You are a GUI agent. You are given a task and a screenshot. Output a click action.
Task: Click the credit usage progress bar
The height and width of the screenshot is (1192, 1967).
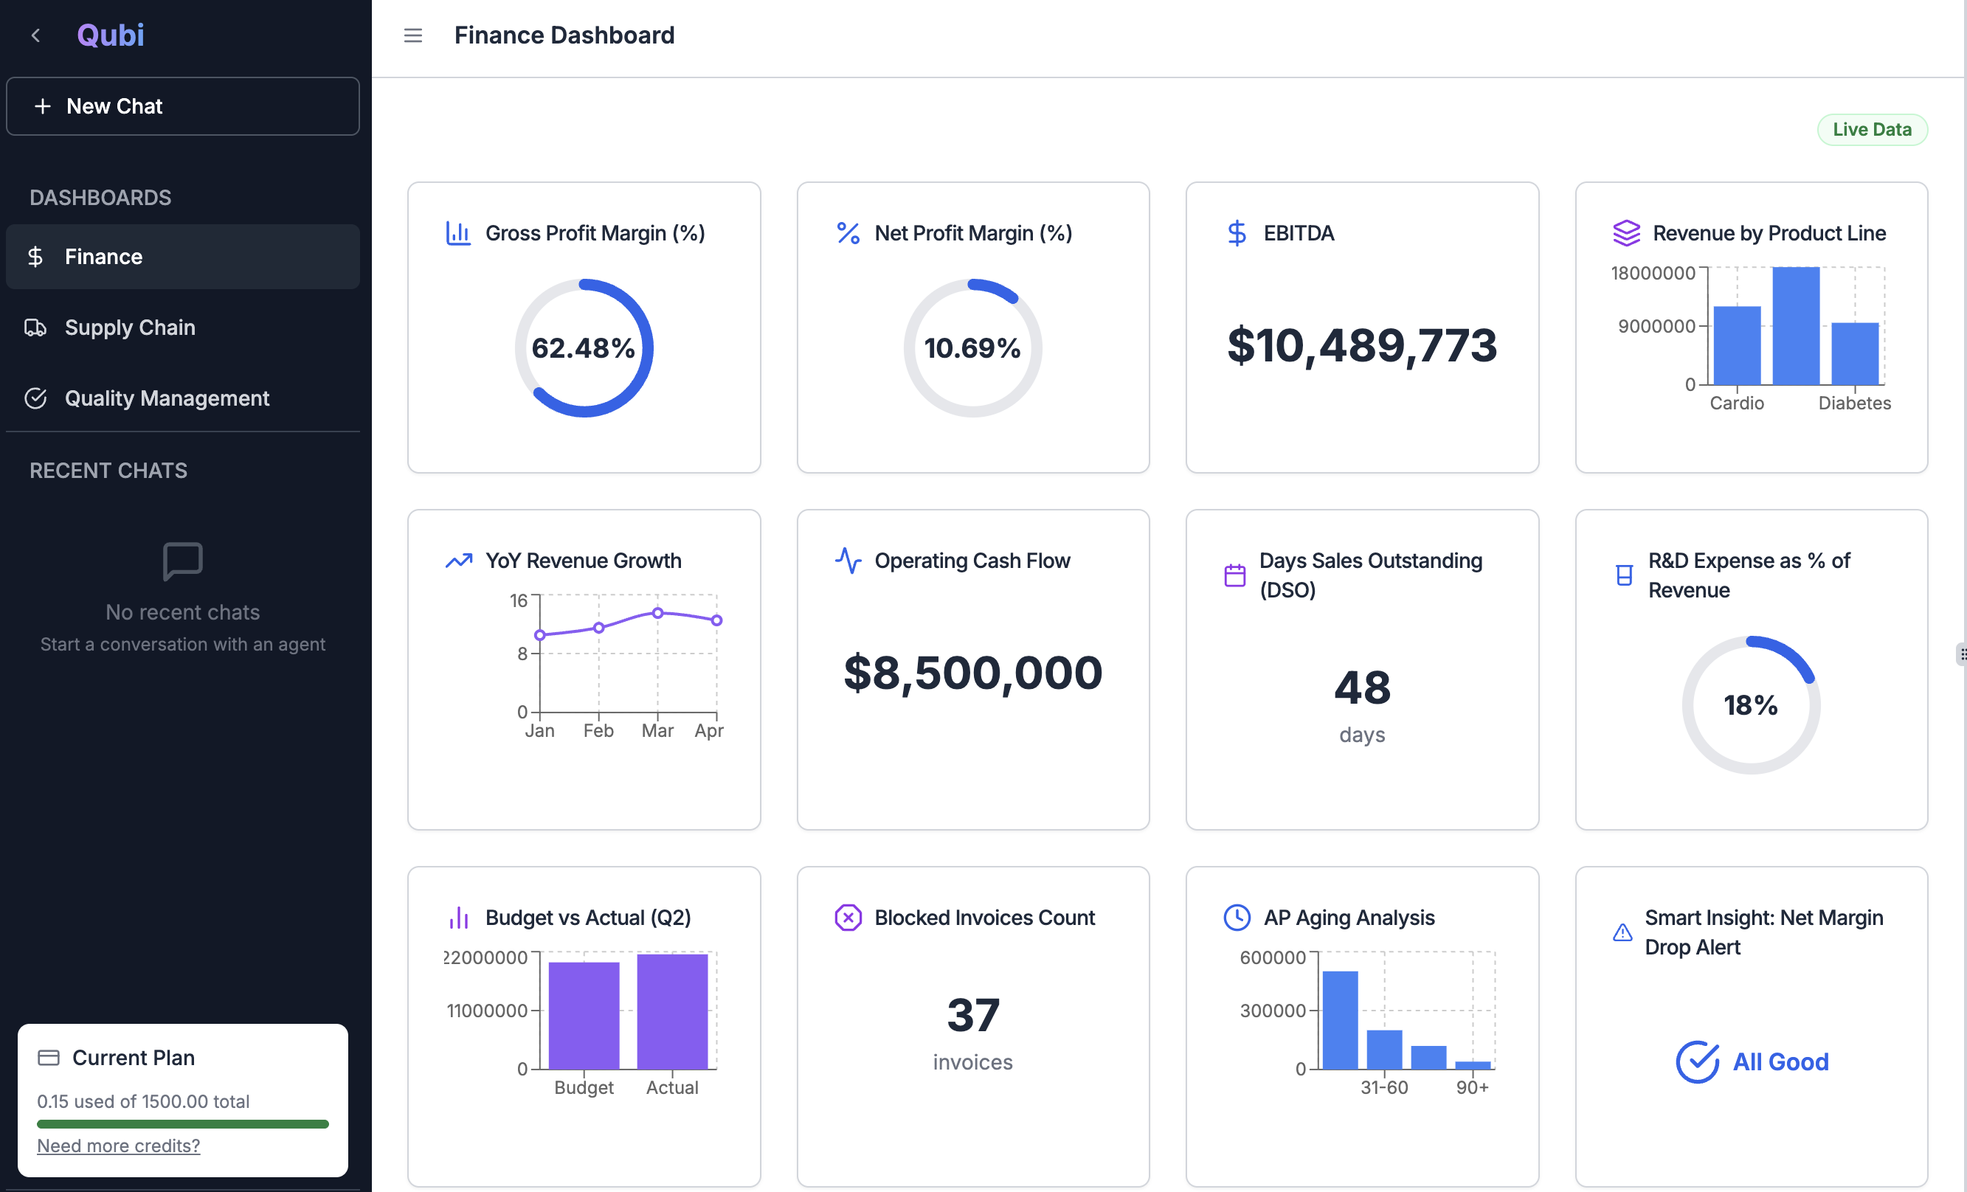[x=182, y=1123]
